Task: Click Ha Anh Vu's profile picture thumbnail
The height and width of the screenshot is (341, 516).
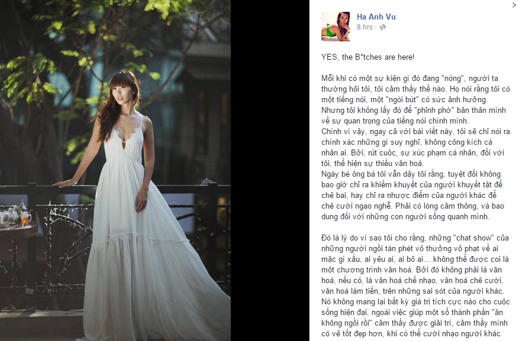Action: [336, 27]
